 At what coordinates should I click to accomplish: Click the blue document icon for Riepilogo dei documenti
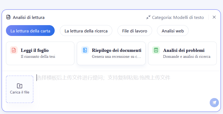tap(85, 50)
